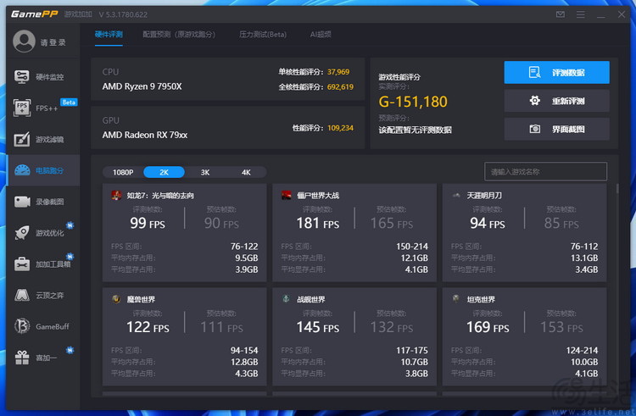Open 硬件监控 hardware monitor in sidebar
Image resolution: width=636 pixels, height=416 pixels.
[x=42, y=76]
